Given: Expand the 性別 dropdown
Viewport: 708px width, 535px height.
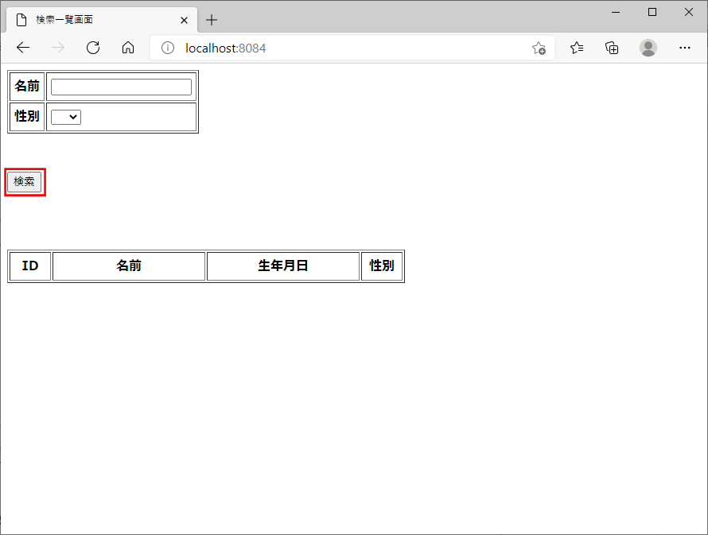Looking at the screenshot, I should (x=66, y=117).
